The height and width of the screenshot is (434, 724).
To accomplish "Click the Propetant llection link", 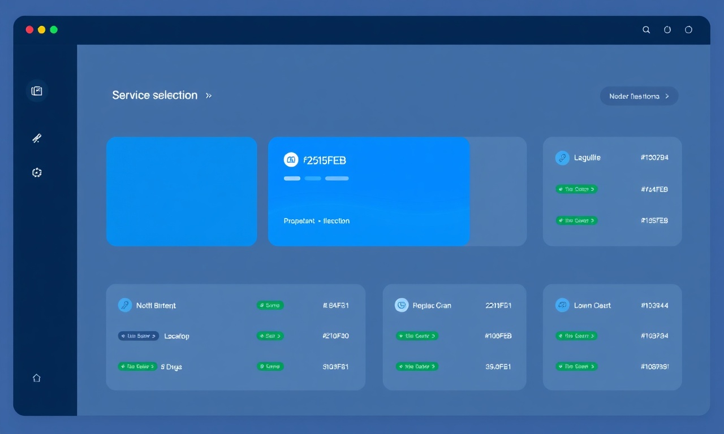I will pyautogui.click(x=317, y=221).
